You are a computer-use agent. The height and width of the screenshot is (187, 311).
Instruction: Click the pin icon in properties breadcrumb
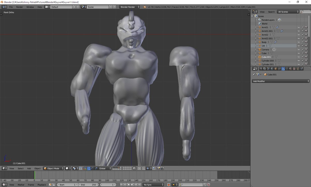[x=254, y=74]
